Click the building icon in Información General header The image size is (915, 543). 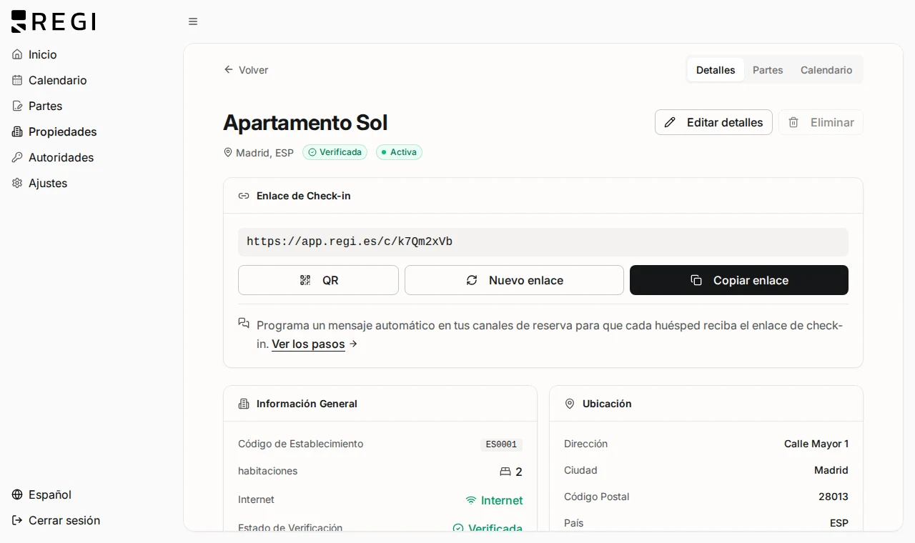coord(244,404)
